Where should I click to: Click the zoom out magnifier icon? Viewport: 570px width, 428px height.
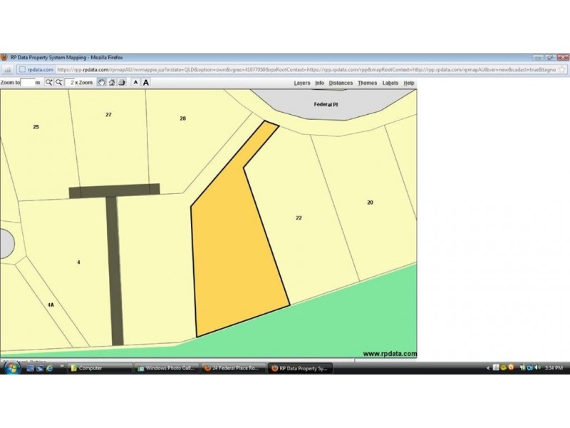coord(59,83)
